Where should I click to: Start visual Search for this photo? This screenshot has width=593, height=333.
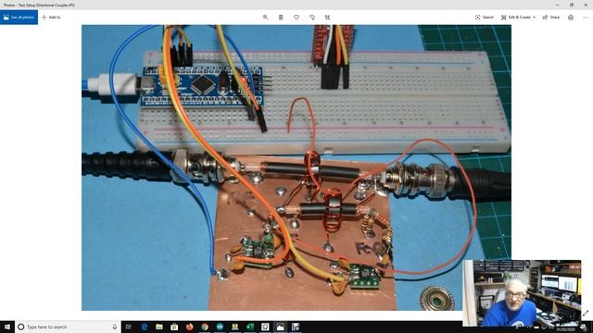[485, 18]
